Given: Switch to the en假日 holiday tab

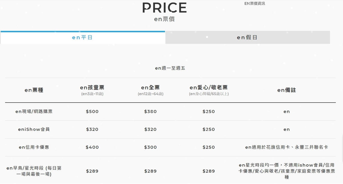Looking at the screenshot, I should click(247, 37).
